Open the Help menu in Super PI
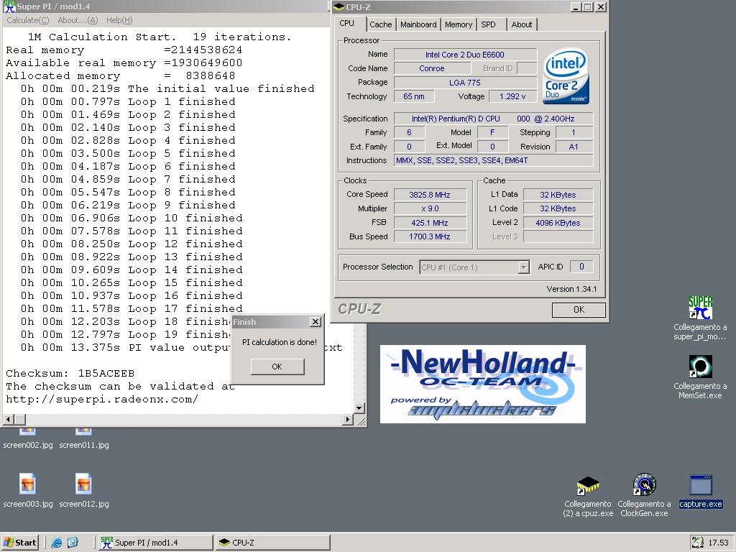 119,20
